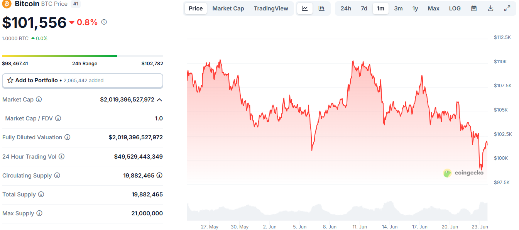Download chart data icon
This screenshot has height=230, width=519.
pos(490,8)
